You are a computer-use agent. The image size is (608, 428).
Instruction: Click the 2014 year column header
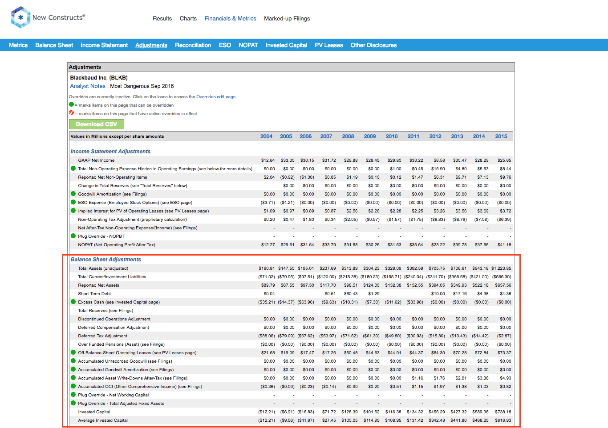(479, 136)
